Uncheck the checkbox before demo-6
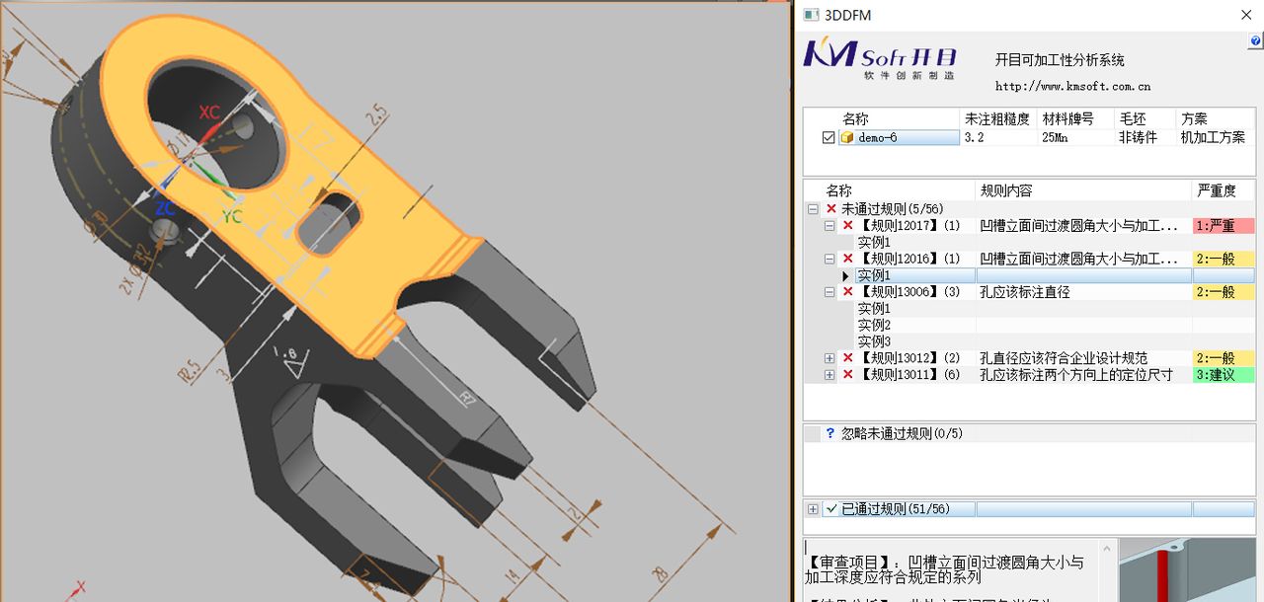The height and width of the screenshot is (602, 1264). 828,137
